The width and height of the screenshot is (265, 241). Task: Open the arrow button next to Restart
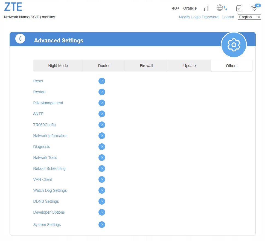tap(102, 92)
